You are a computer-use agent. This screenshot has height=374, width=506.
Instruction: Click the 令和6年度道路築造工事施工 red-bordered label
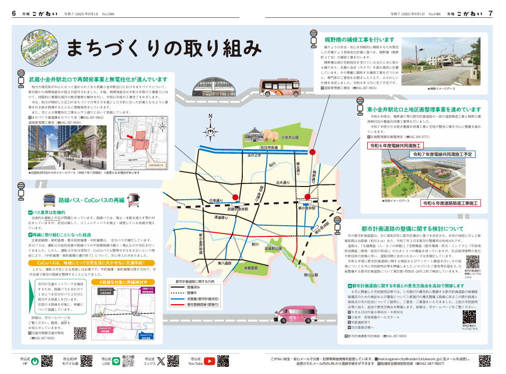pyautogui.click(x=450, y=203)
